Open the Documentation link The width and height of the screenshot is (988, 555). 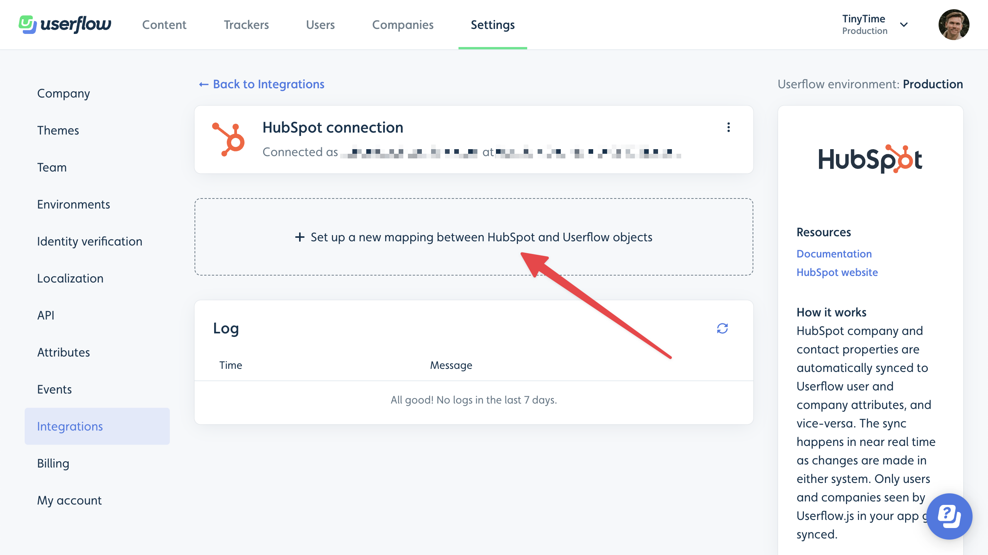pyautogui.click(x=834, y=254)
